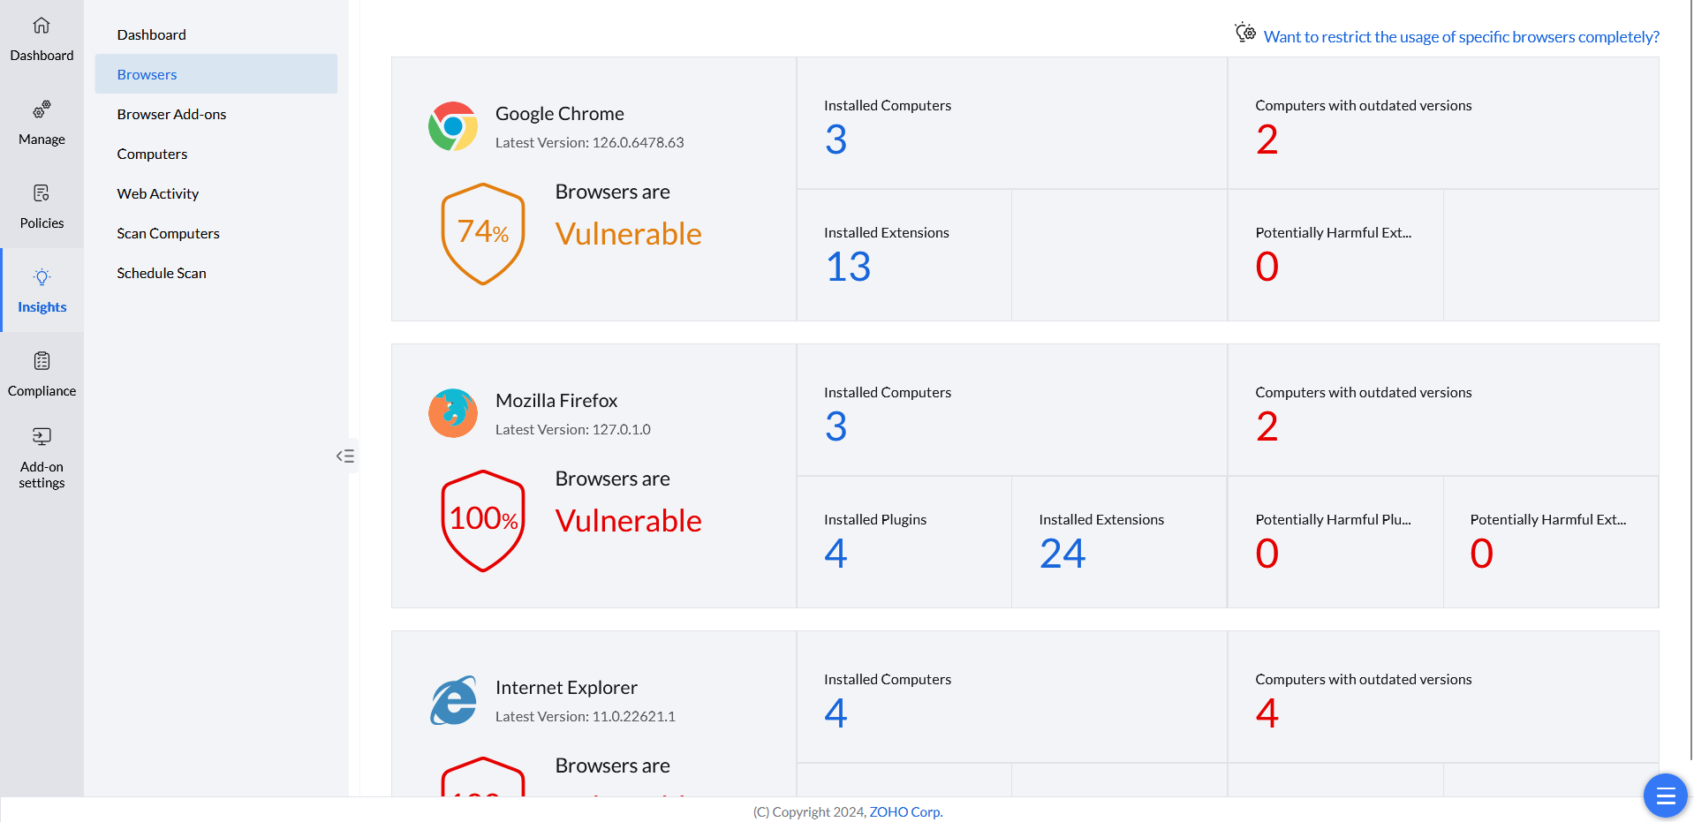
Task: Open the Dashboard home icon
Action: (42, 26)
